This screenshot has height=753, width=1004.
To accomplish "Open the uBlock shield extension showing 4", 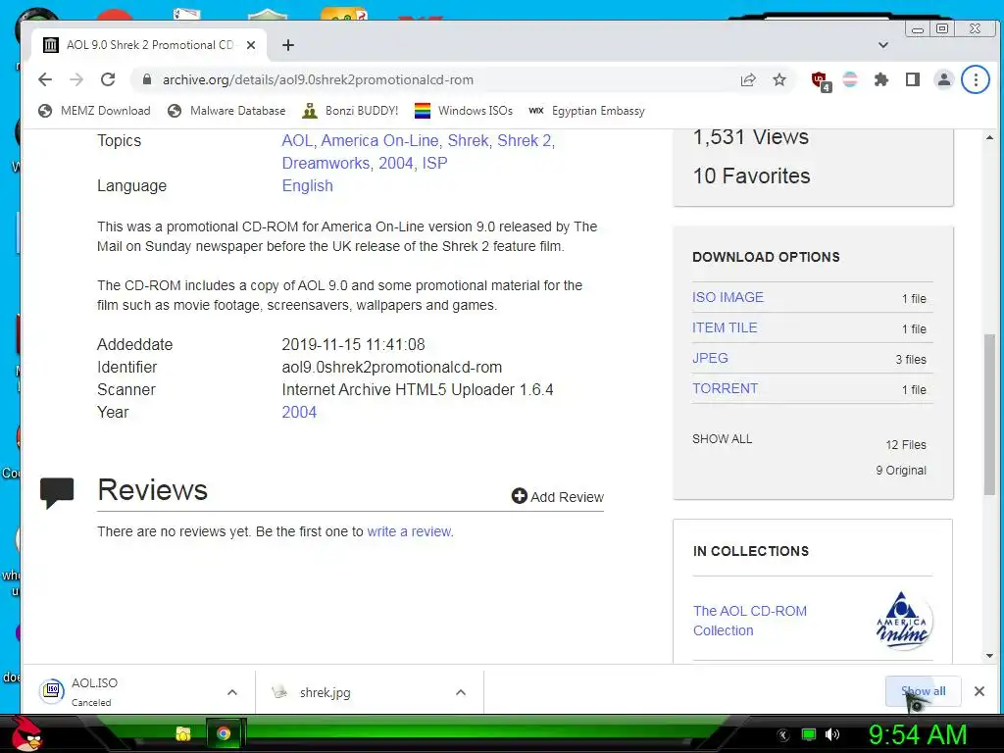I will [821, 80].
